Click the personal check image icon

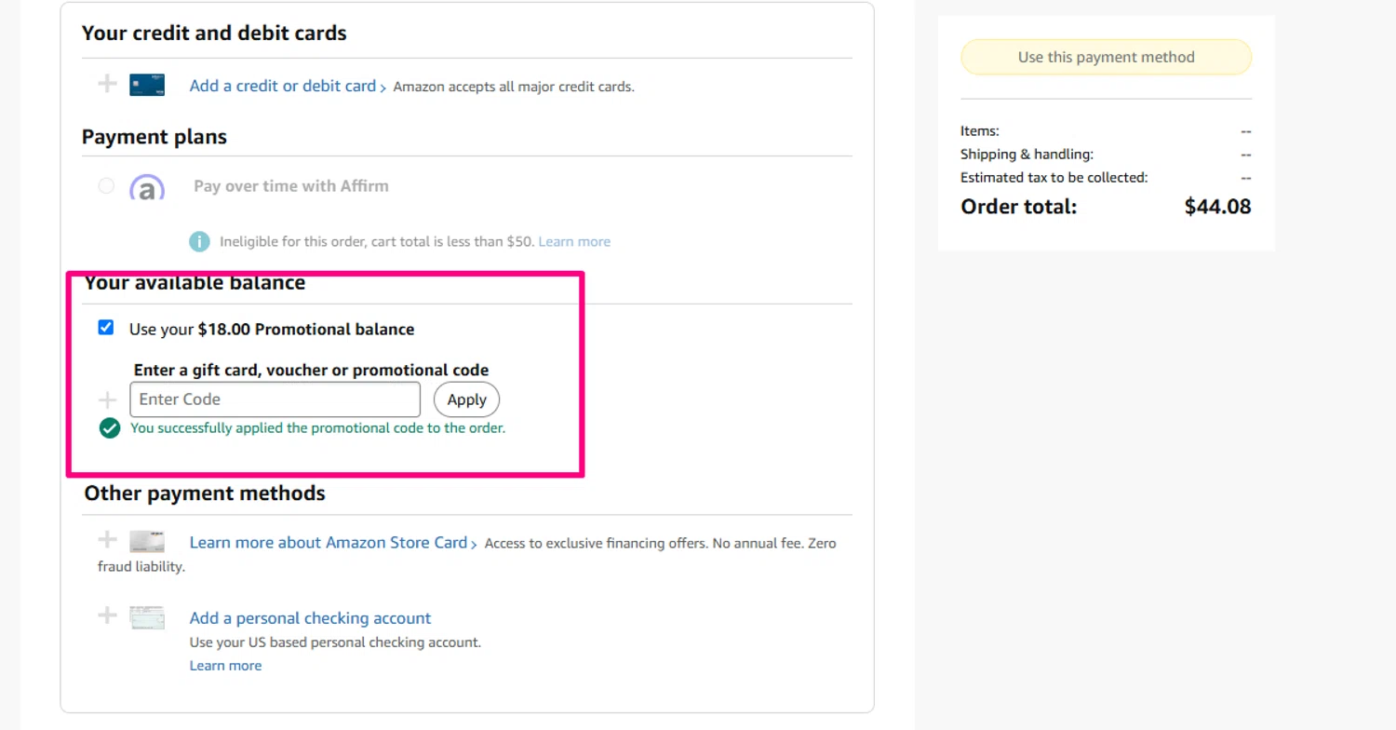(147, 617)
